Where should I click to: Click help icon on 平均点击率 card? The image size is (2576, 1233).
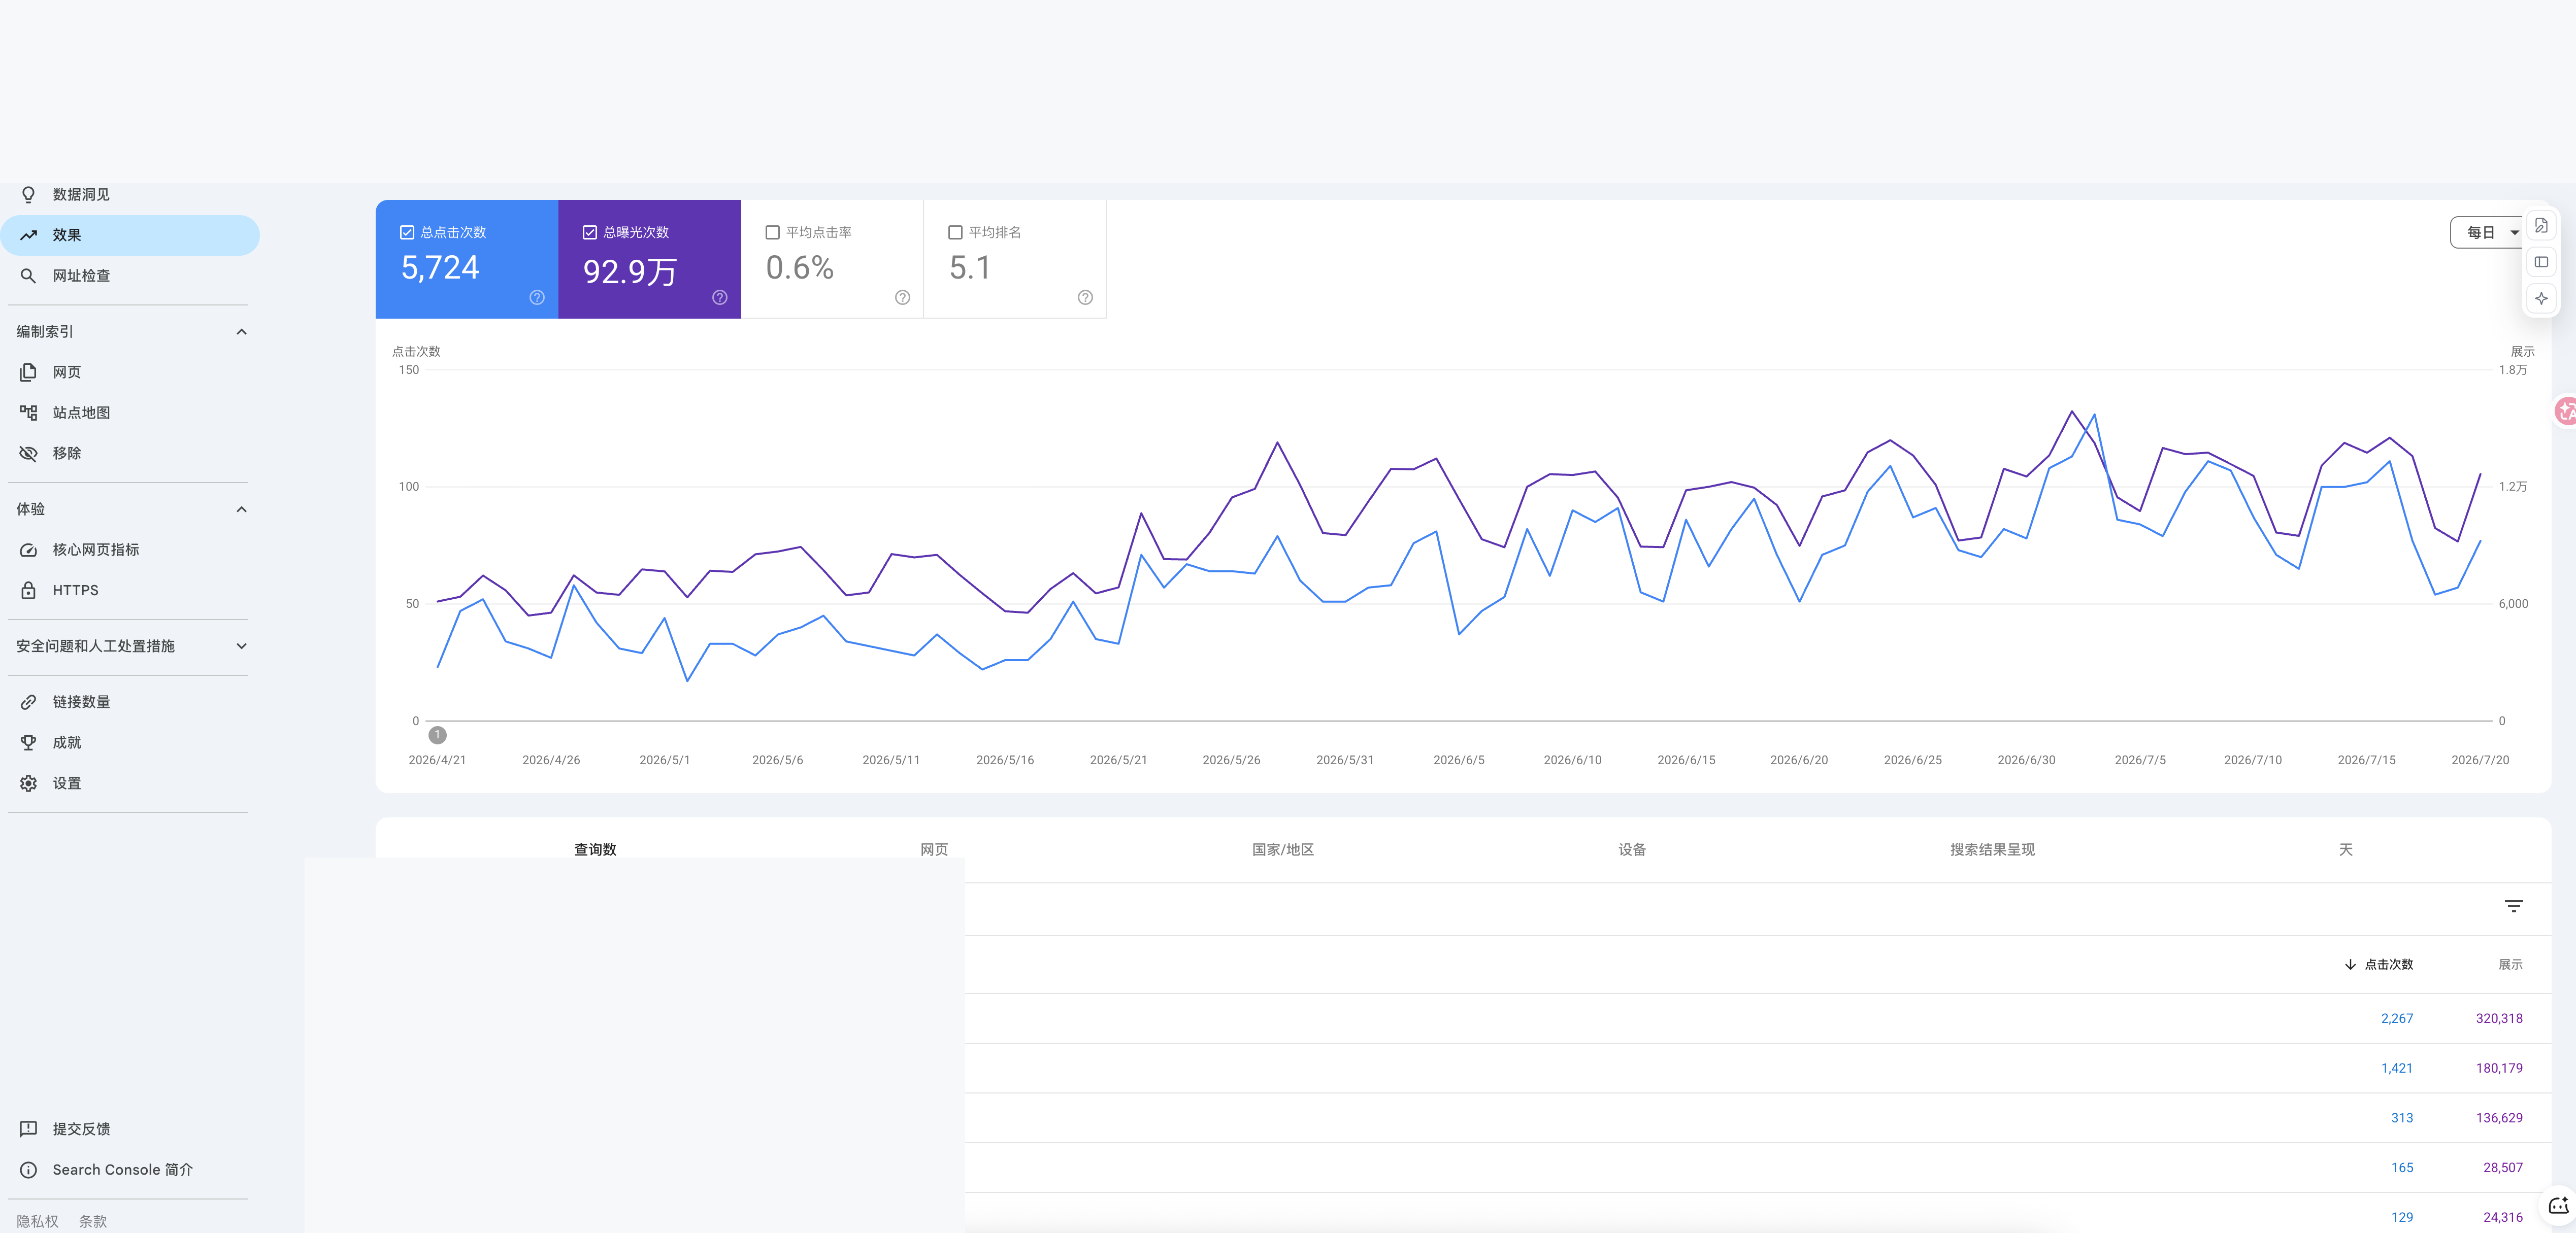click(x=902, y=298)
